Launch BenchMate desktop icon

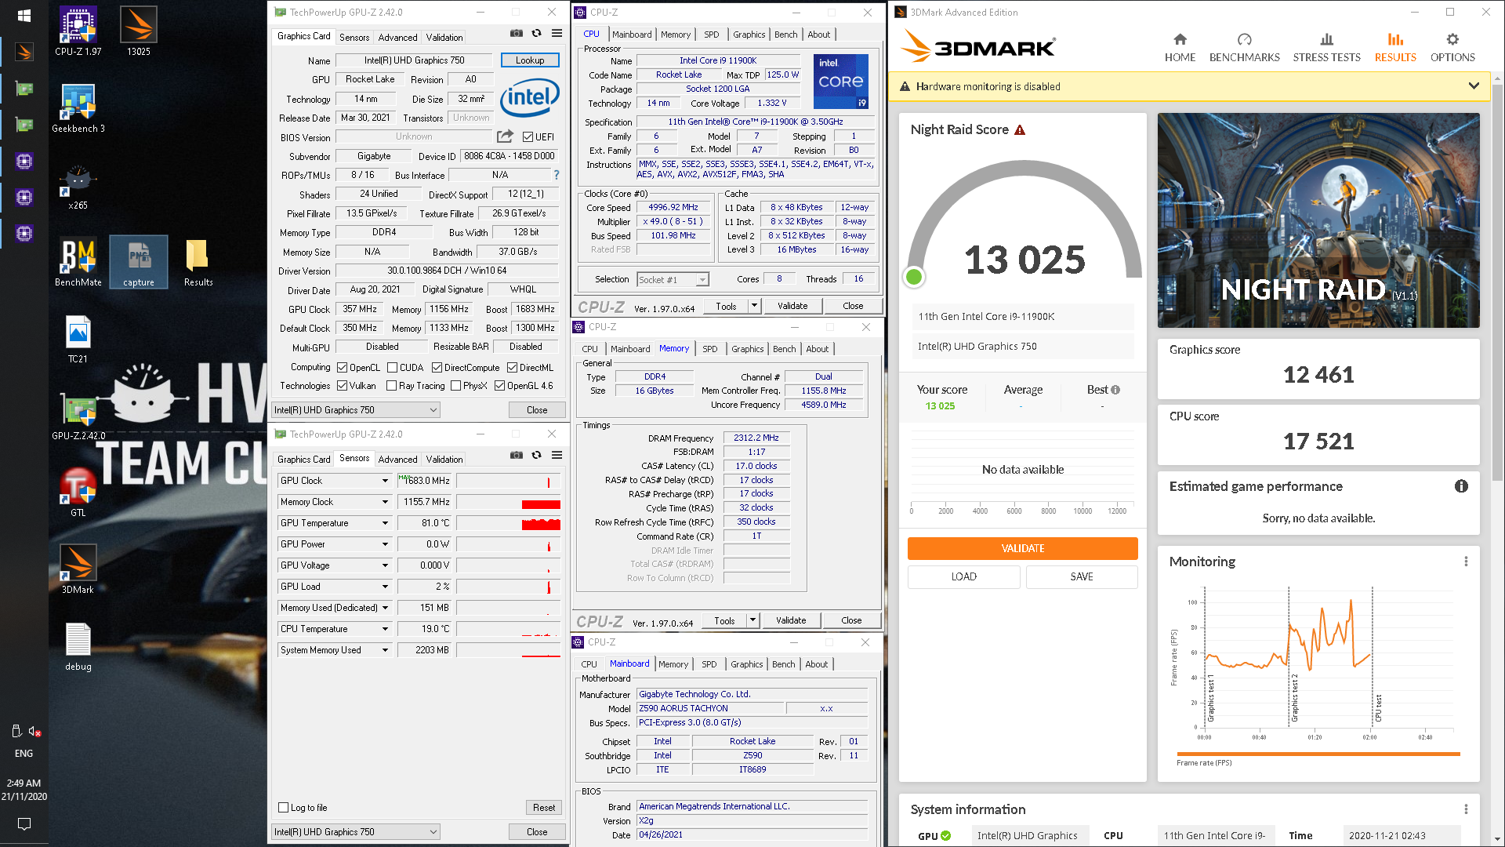[x=78, y=262]
